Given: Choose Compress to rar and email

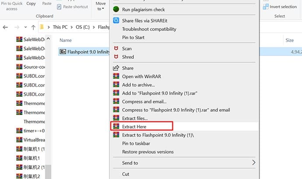Looking at the screenshot, I should click(176, 110).
